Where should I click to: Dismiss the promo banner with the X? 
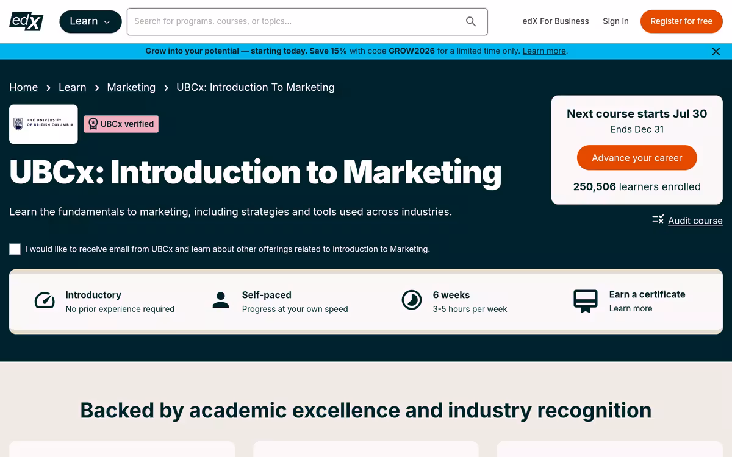[716, 51]
